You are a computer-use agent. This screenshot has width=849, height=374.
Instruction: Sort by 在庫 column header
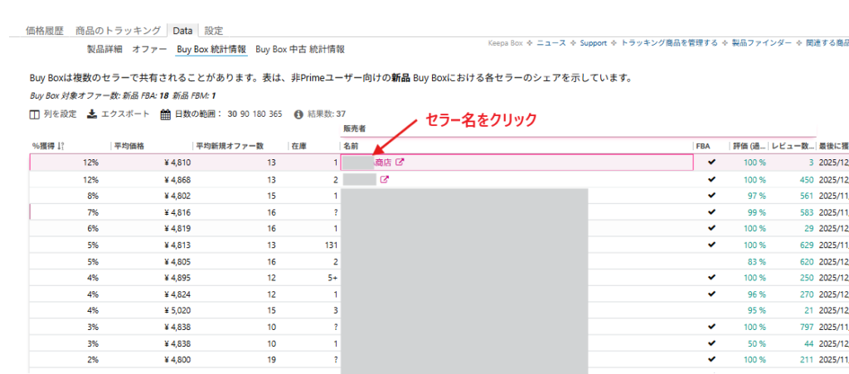(x=299, y=146)
